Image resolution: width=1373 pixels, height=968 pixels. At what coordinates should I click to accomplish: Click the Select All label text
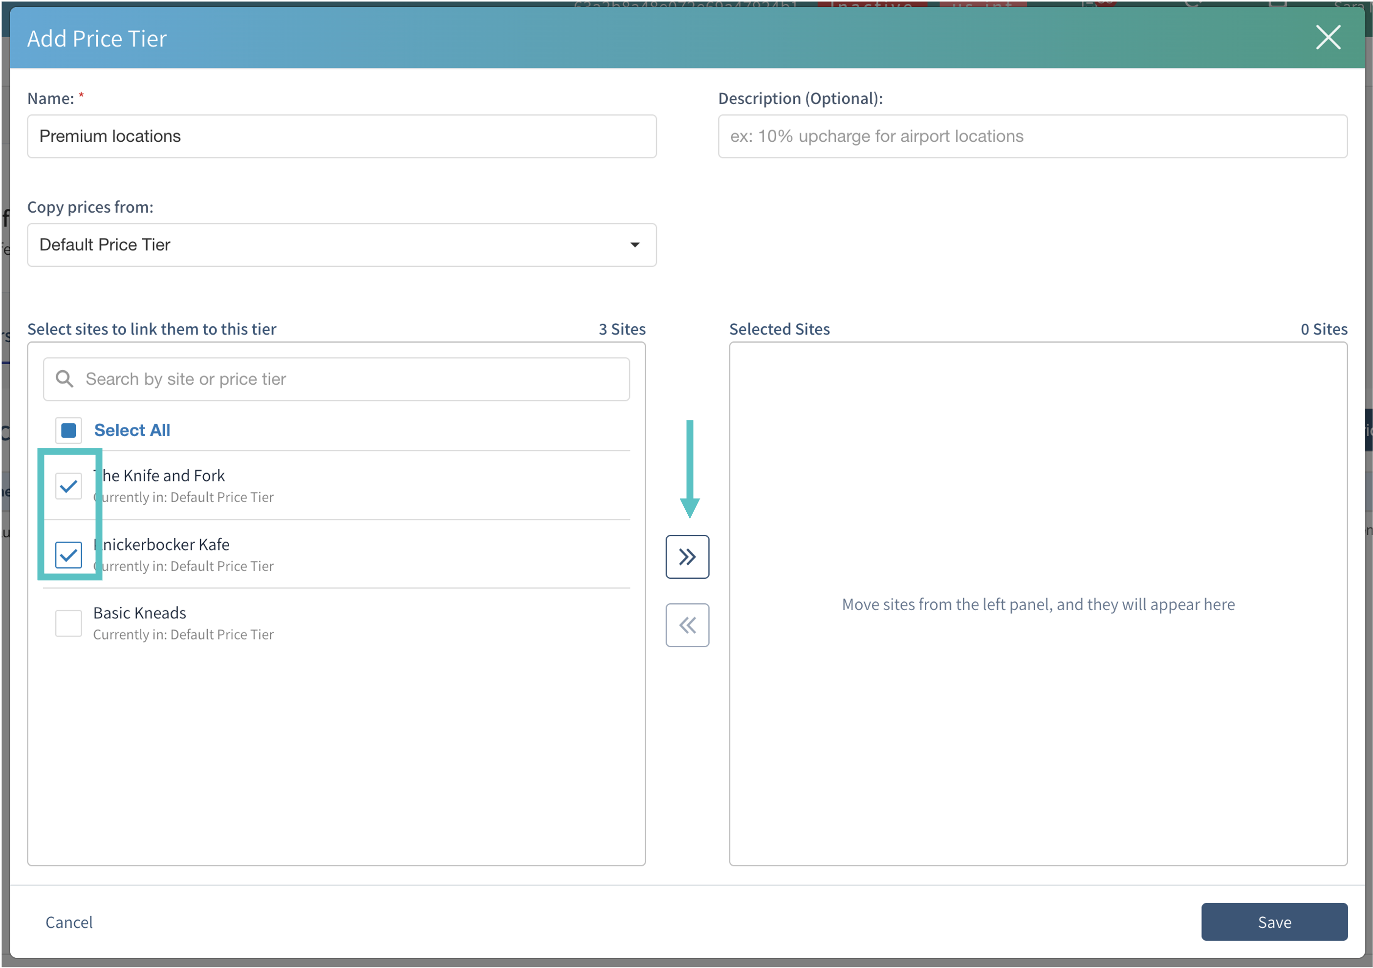point(132,430)
